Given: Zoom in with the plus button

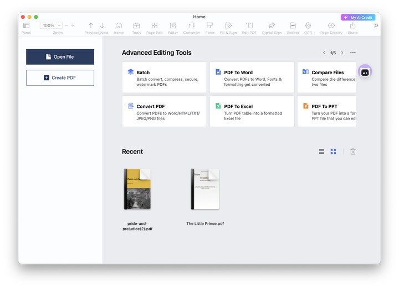Looking at the screenshot, I should click(x=73, y=25).
